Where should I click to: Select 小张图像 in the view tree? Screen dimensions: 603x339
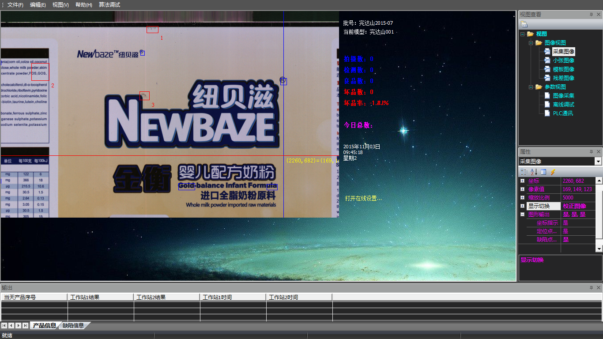tap(564, 60)
